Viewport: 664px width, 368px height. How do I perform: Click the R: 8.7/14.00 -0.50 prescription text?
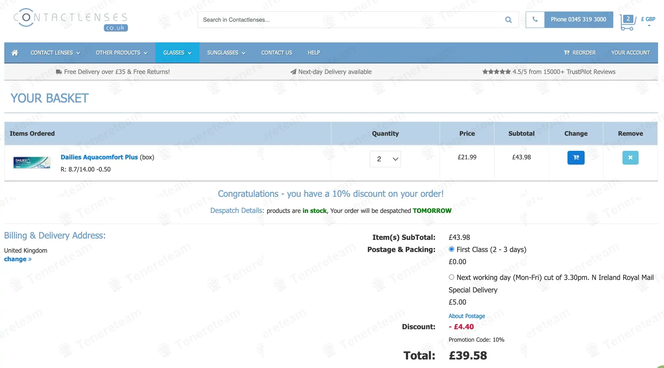pos(86,170)
